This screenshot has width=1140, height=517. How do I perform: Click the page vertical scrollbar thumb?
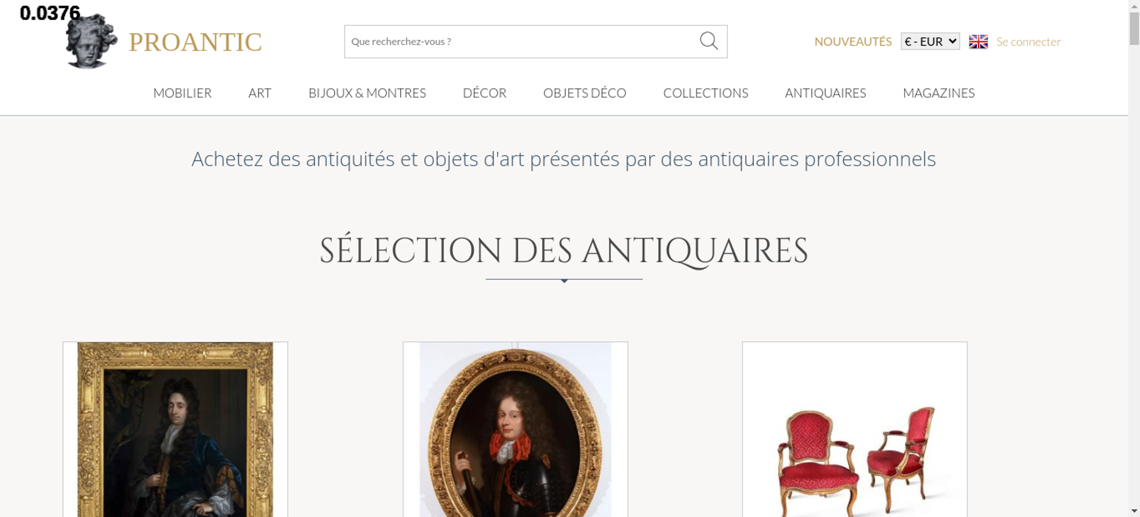click(x=1134, y=28)
